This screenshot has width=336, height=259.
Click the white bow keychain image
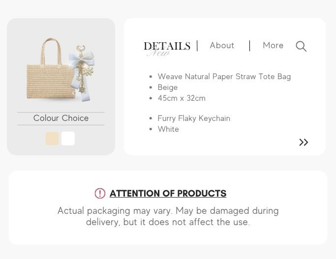(82, 73)
